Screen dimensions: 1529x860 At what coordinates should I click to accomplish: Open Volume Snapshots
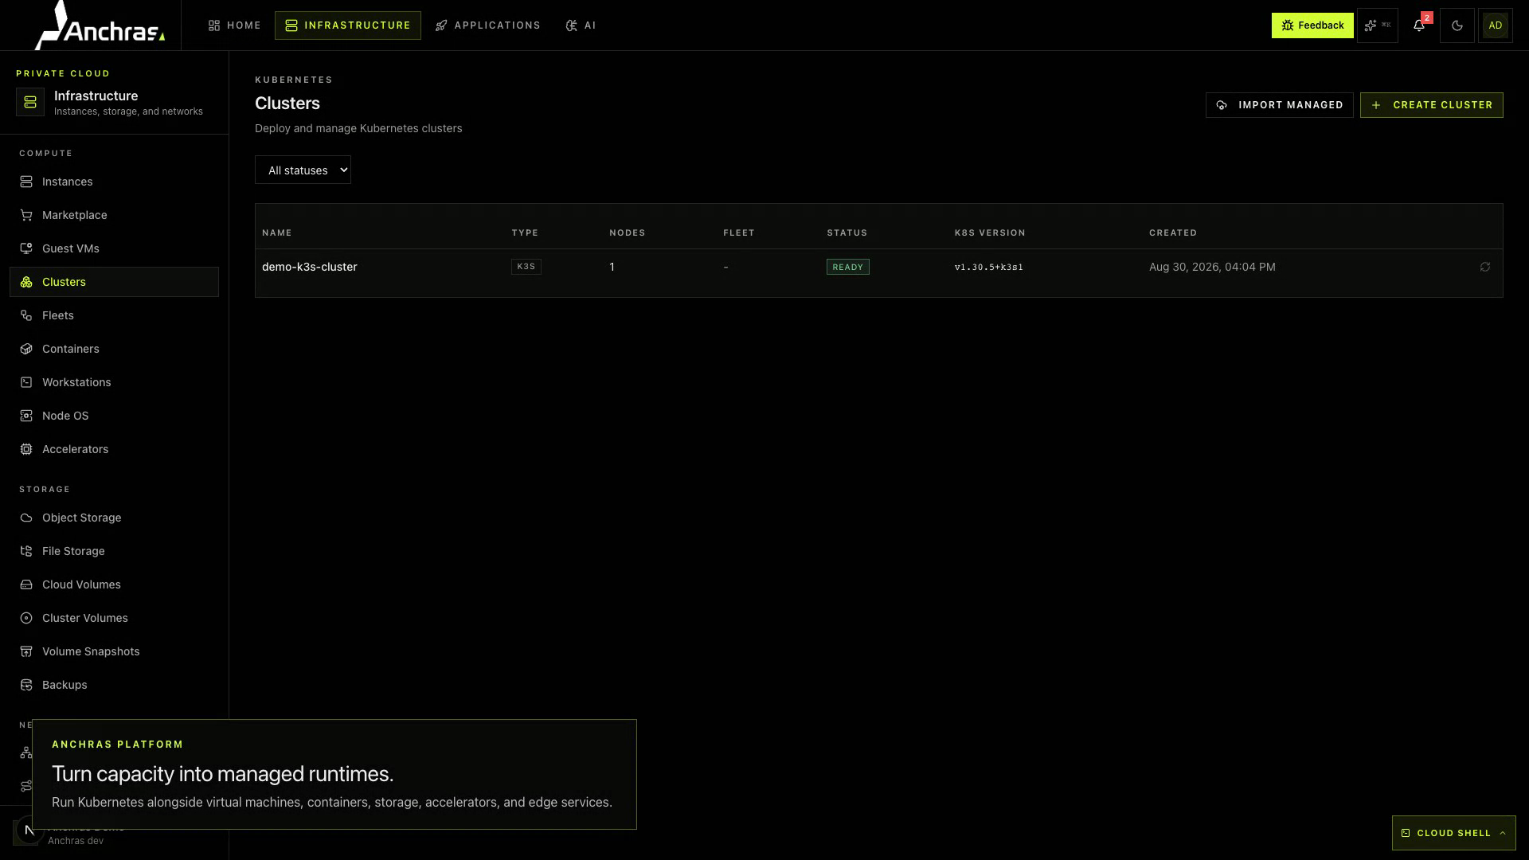click(x=114, y=651)
